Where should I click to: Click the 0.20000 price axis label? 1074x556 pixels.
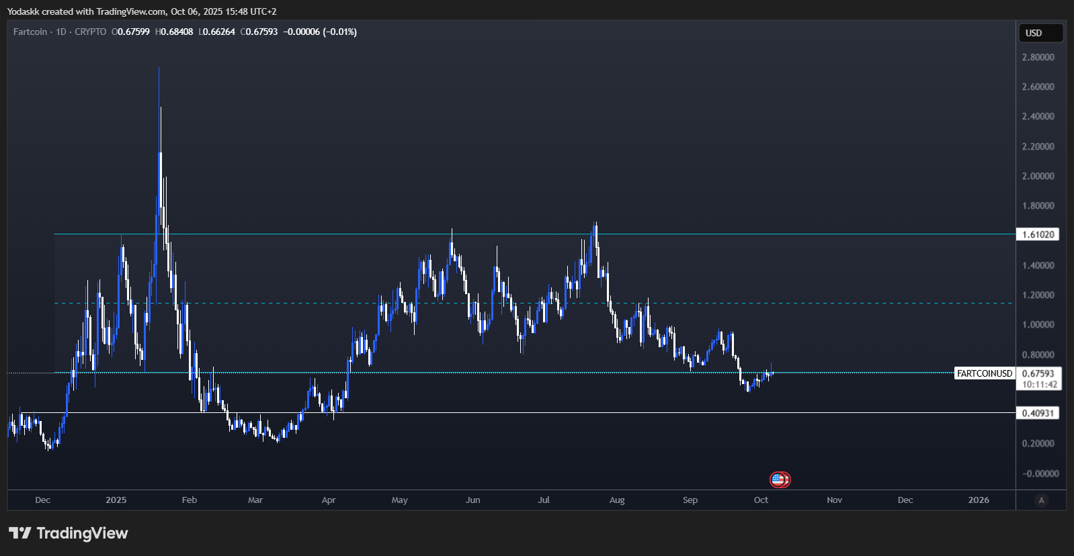point(1038,443)
